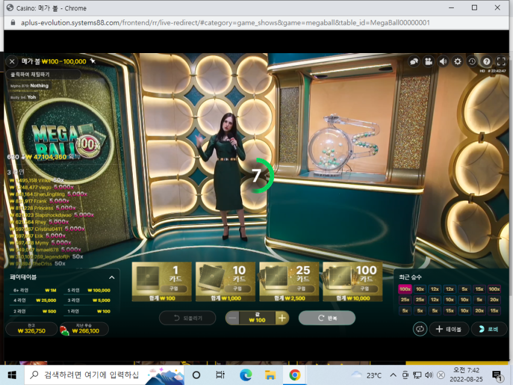Buy the 25 카드 card pack
The height and width of the screenshot is (385, 513).
click(x=289, y=281)
